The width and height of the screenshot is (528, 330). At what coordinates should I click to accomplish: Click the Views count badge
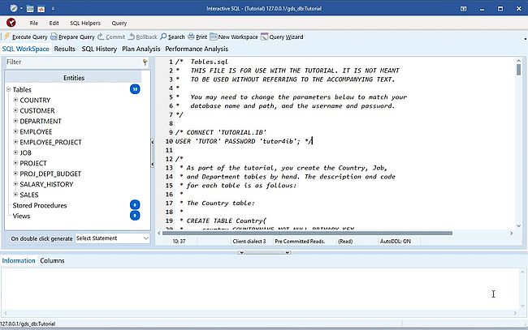135,216
